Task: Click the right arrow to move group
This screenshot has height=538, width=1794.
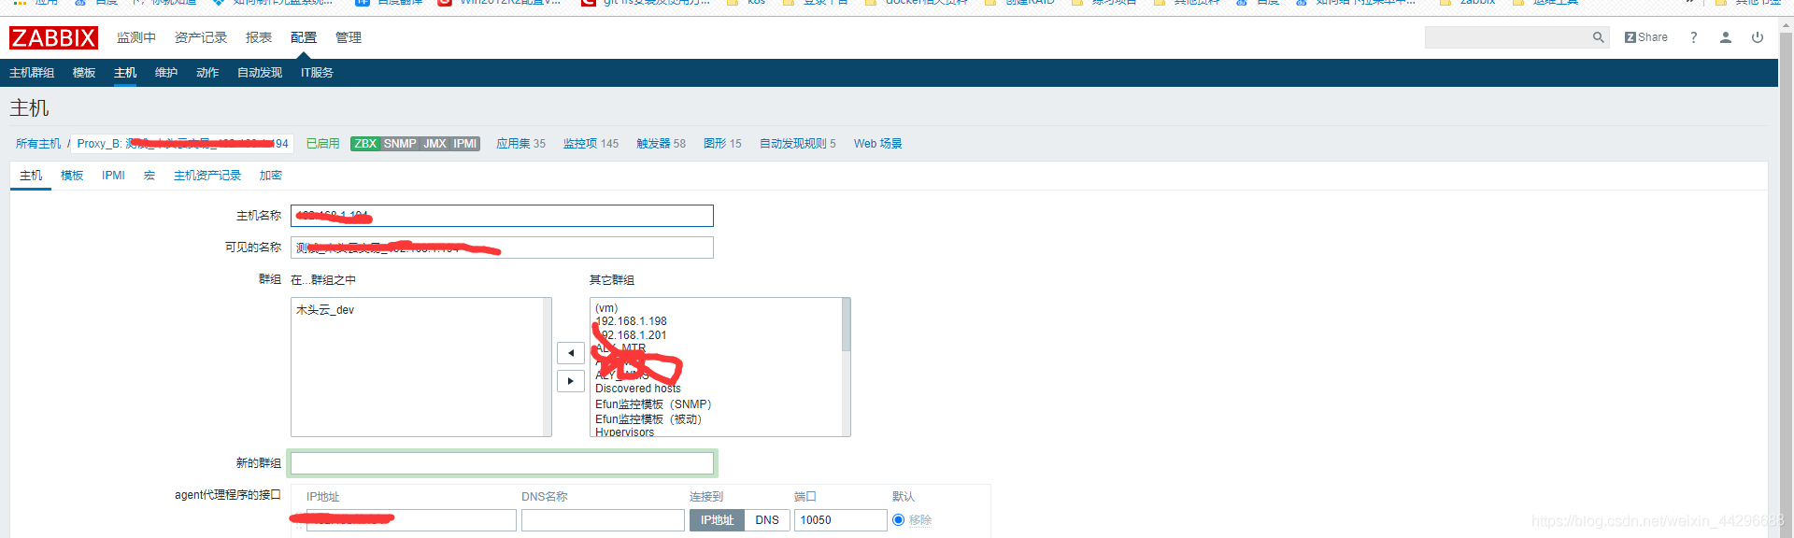Action: [x=571, y=381]
